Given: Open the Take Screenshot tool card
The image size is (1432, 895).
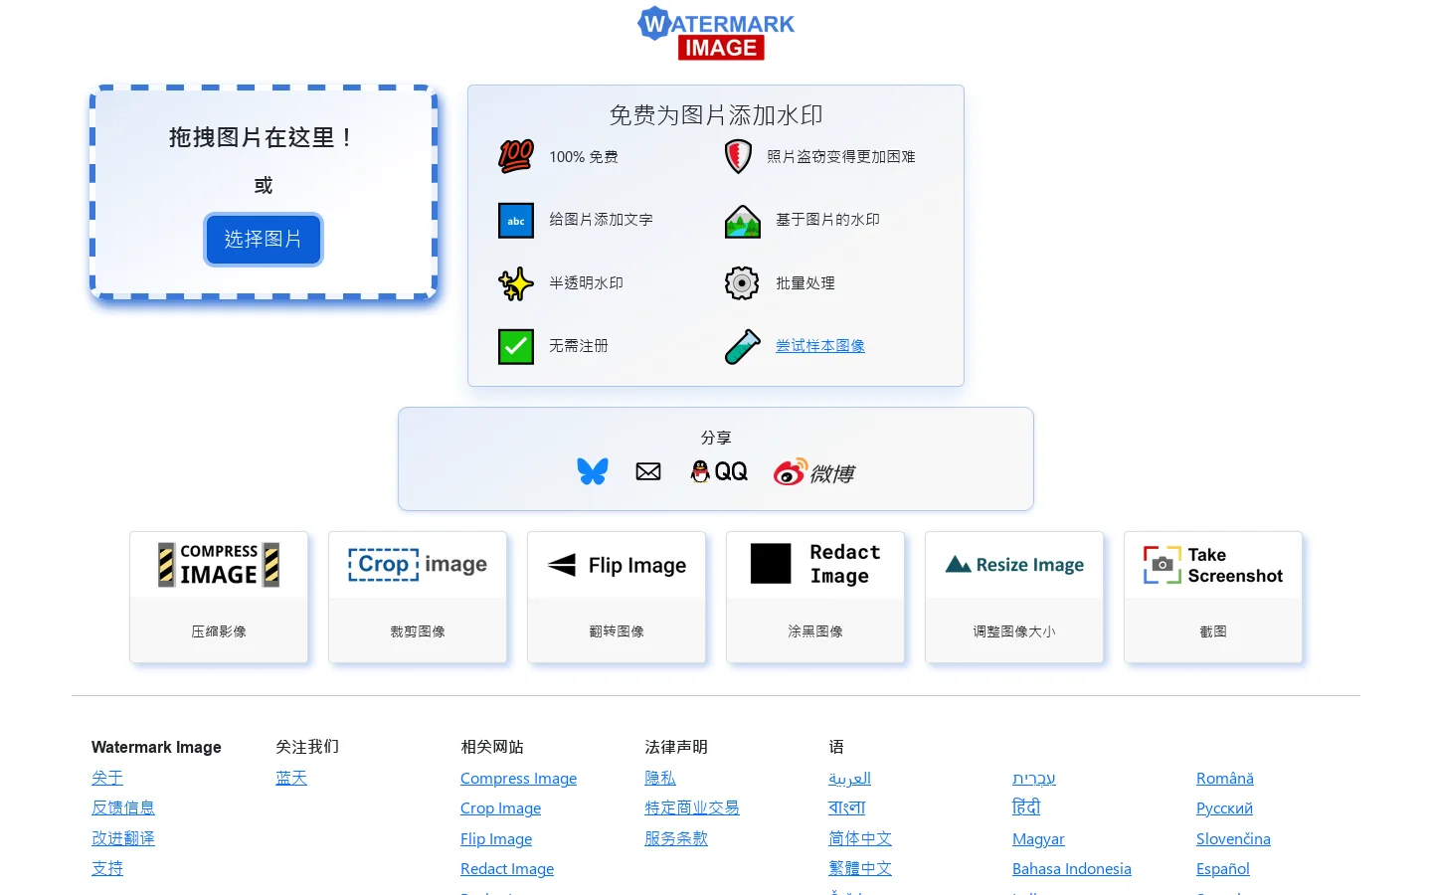Looking at the screenshot, I should point(1213,597).
